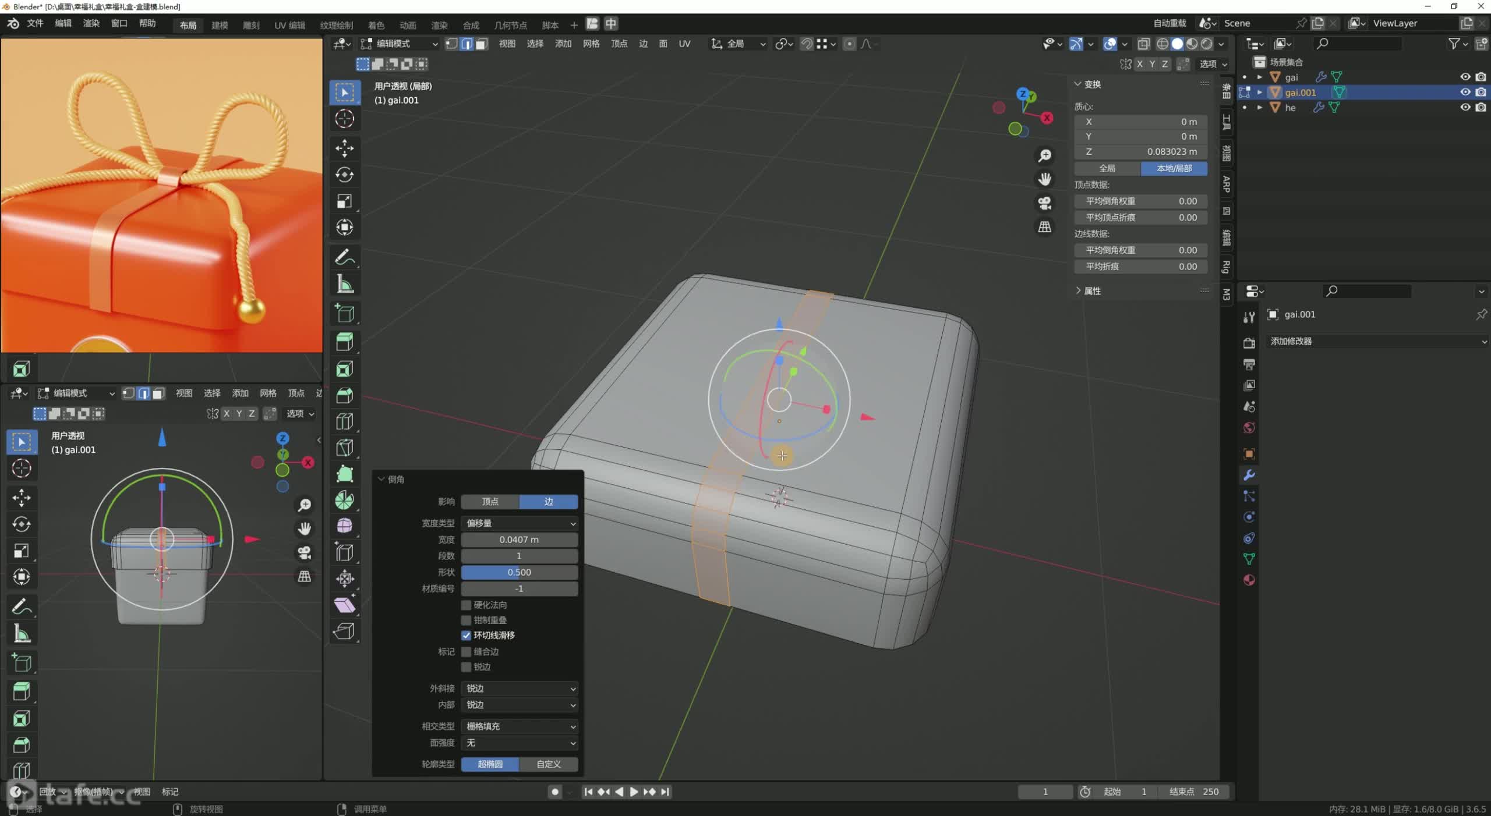
Task: Click the 本地/局部 transform button
Action: click(1174, 168)
